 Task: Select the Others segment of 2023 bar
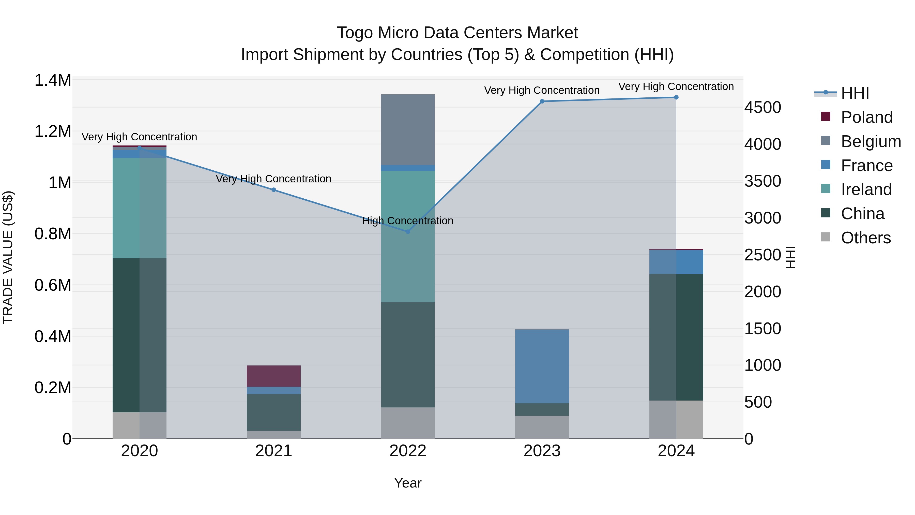[542, 427]
